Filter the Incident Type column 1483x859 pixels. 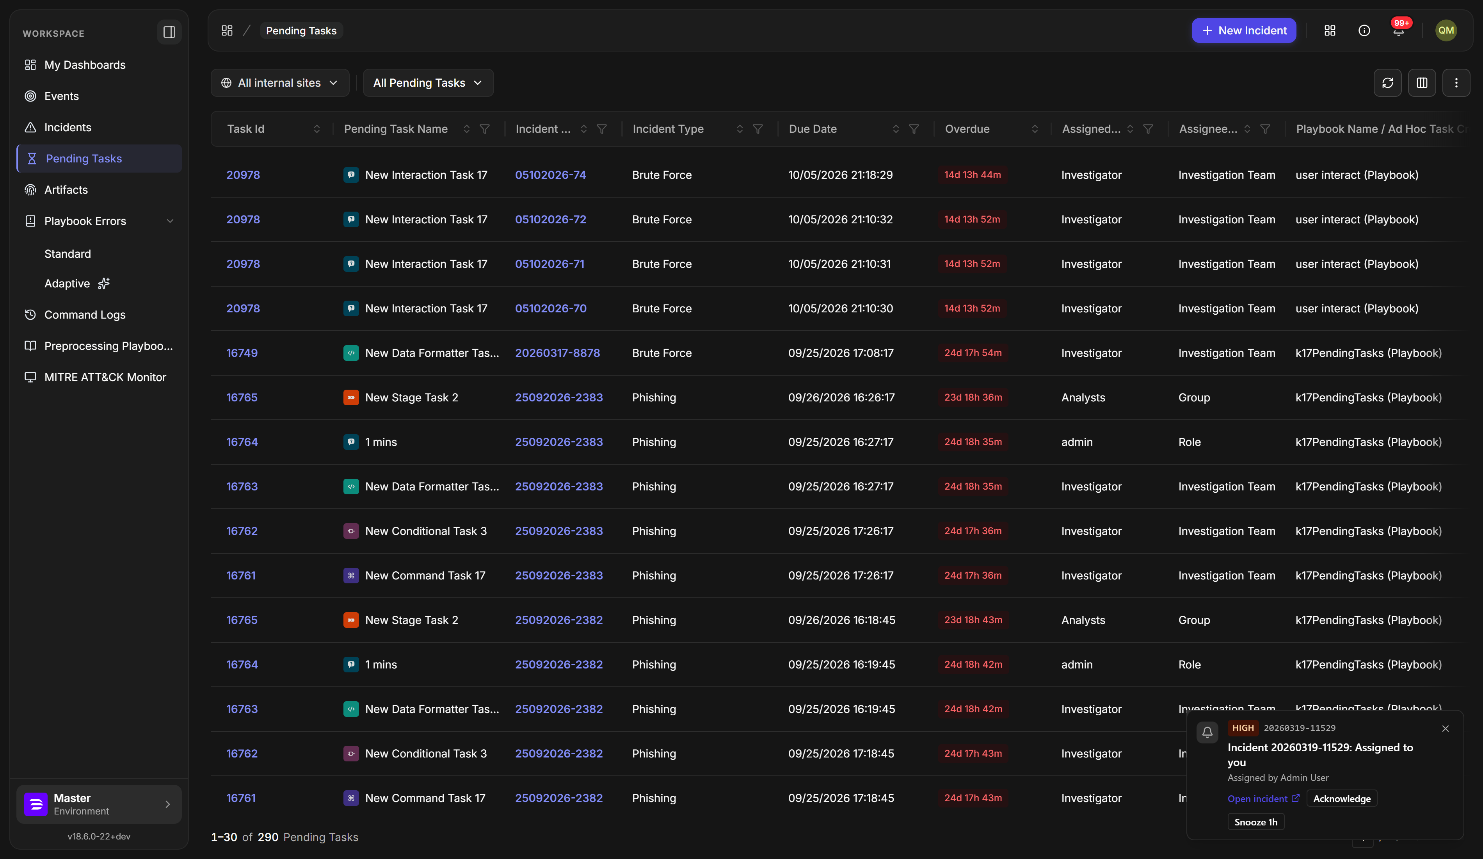[x=758, y=129]
